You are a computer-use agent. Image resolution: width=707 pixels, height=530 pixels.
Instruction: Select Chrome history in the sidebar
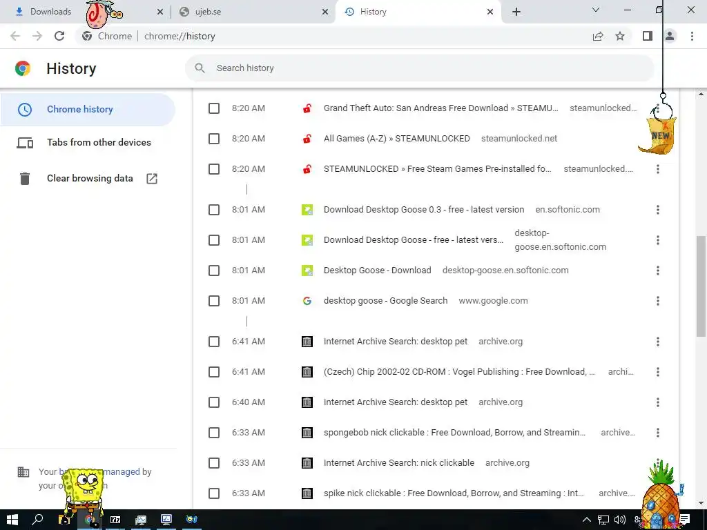88,110
